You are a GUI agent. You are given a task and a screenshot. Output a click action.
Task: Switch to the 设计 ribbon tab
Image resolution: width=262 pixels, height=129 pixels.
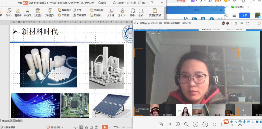(x=31, y=3)
